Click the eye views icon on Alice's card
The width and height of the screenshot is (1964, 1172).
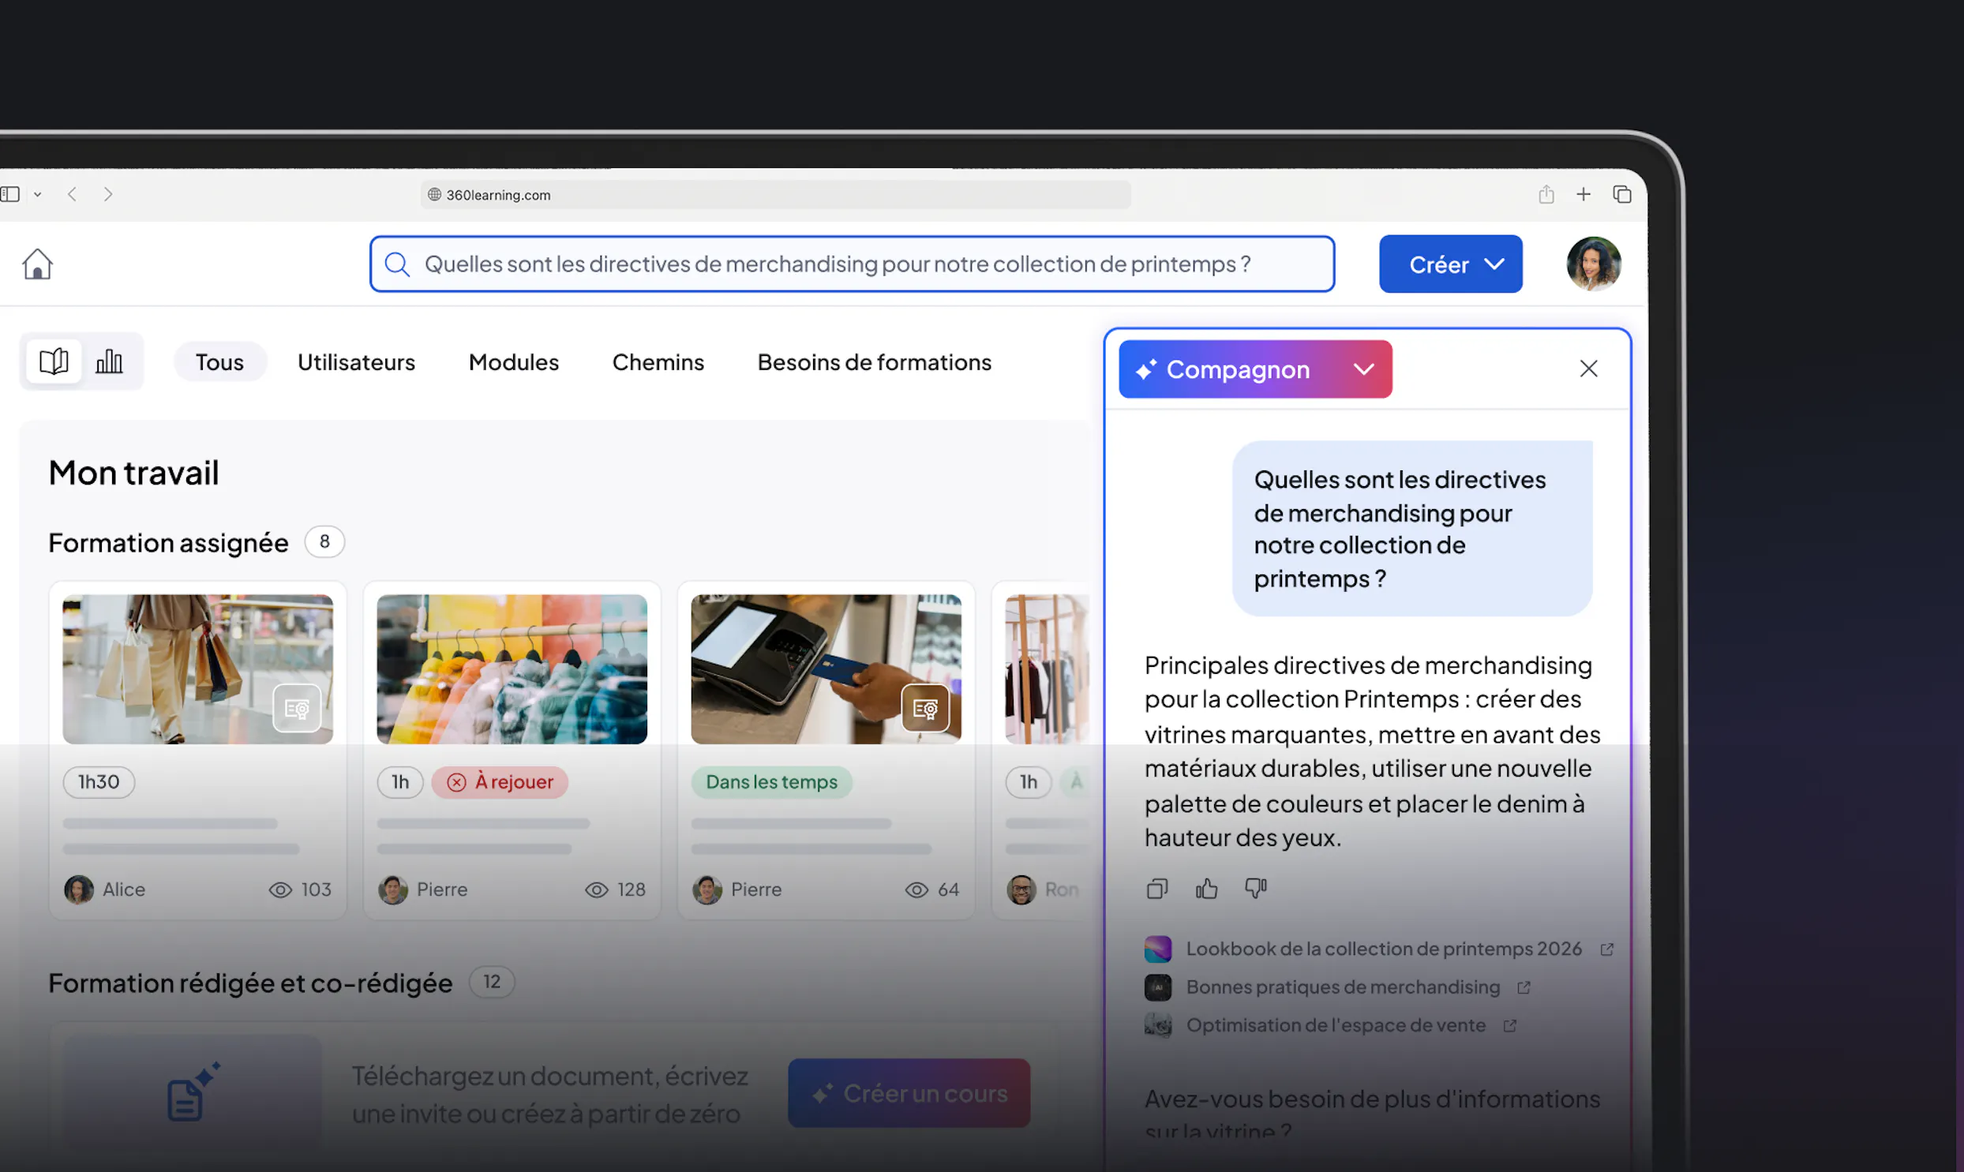[x=280, y=890]
